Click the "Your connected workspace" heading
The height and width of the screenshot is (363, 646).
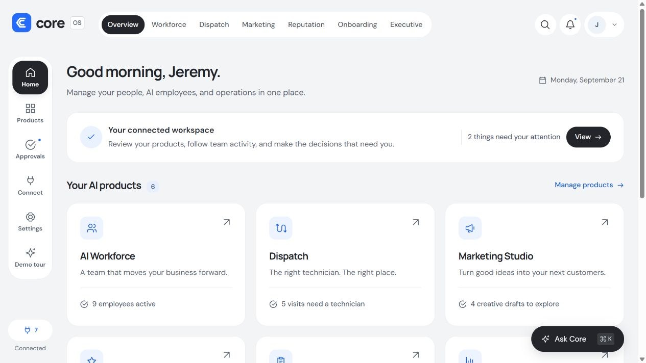(161, 131)
